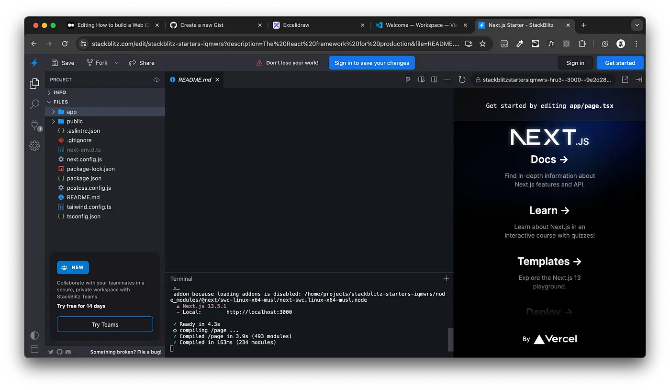Open StackBlitz settings via the gear icon

tap(34, 146)
